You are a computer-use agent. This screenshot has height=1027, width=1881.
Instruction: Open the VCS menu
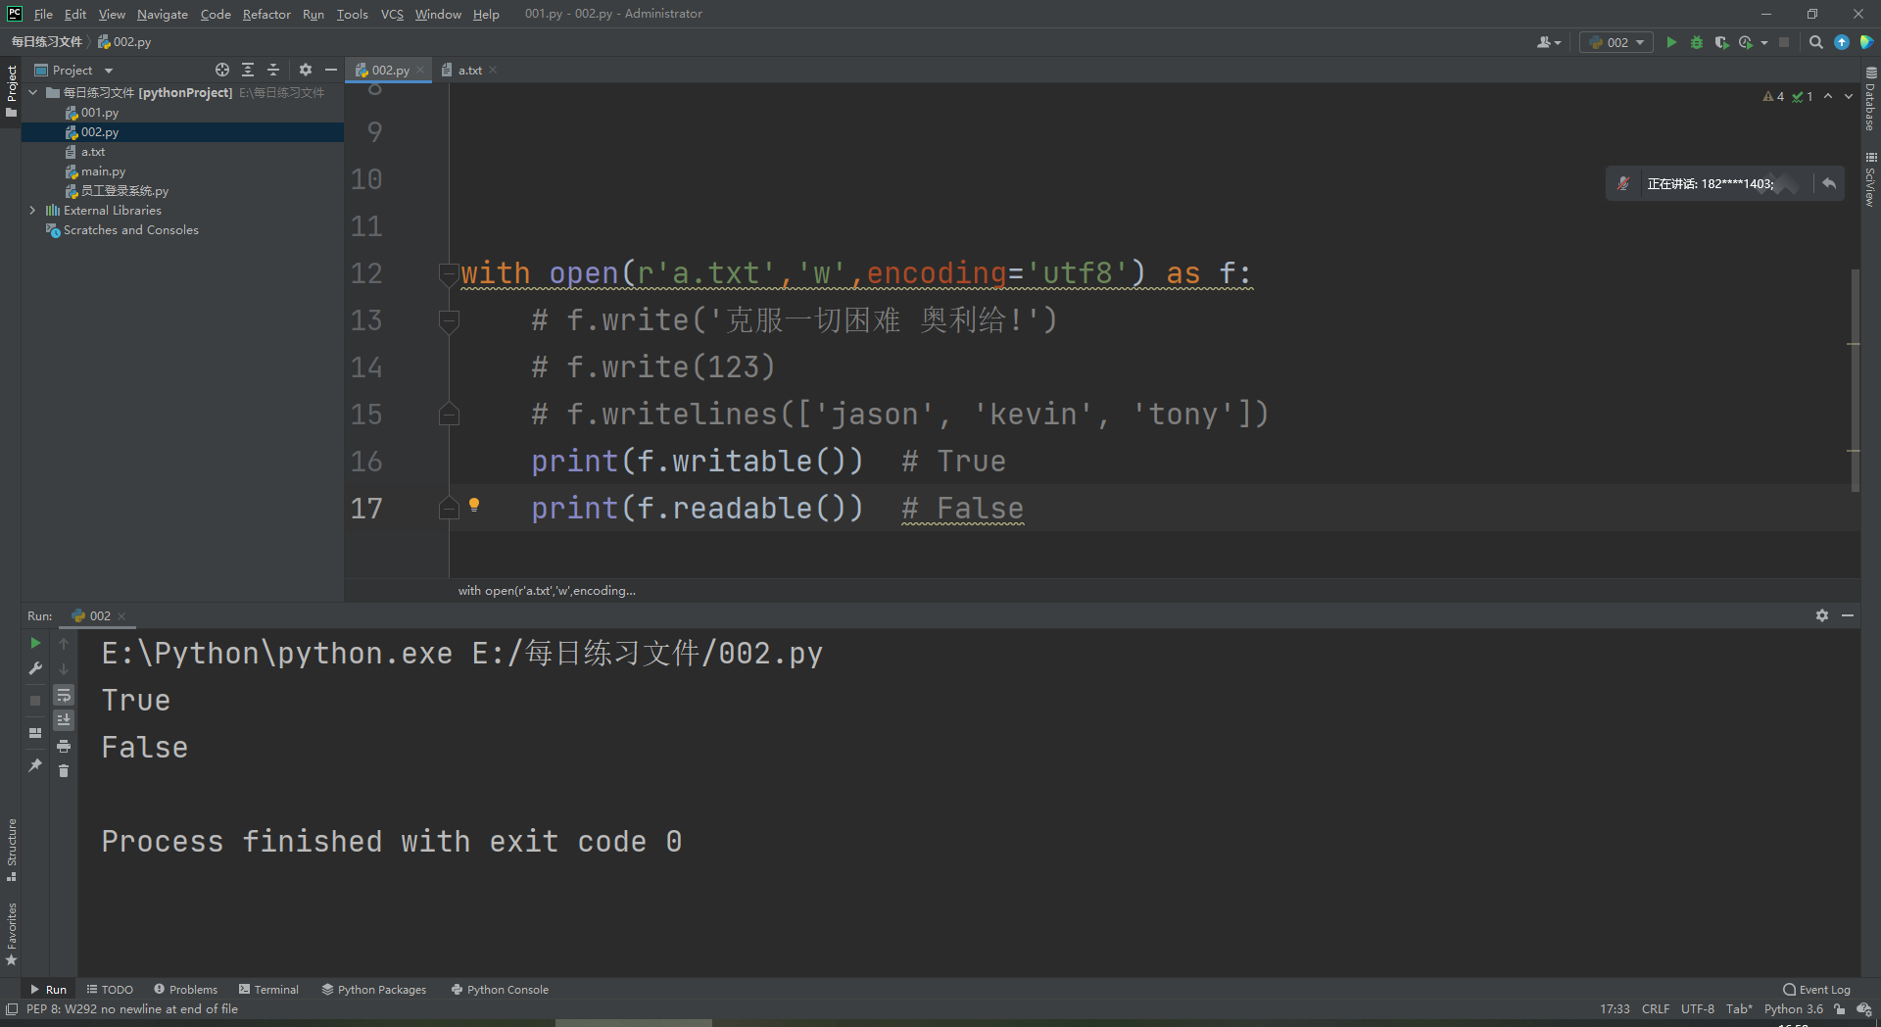[392, 14]
